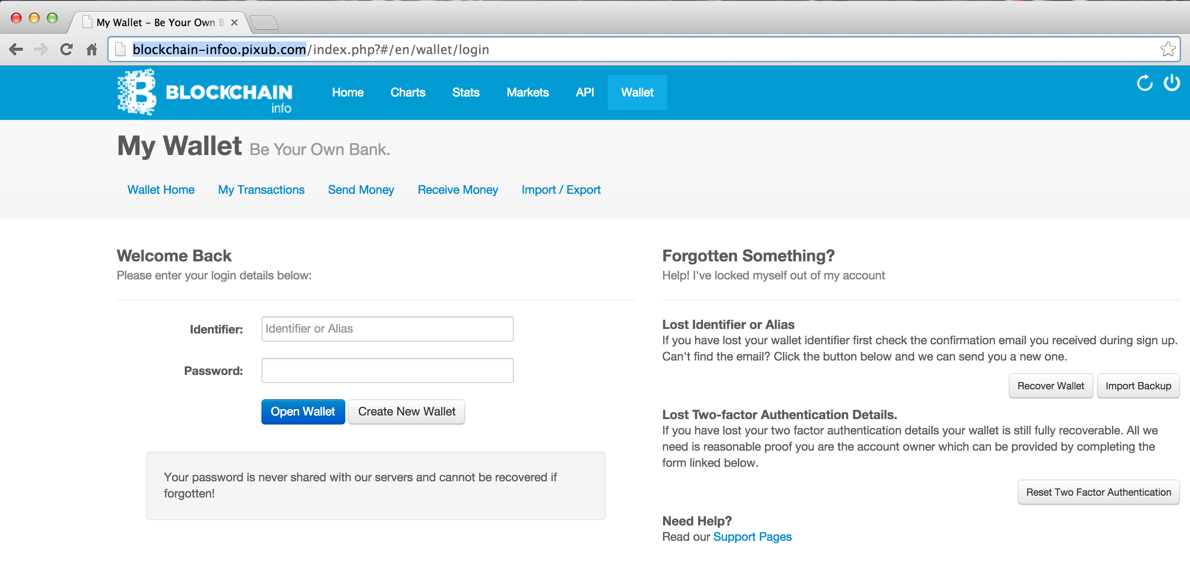The width and height of the screenshot is (1190, 566).
Task: Click the Blockchain info logo
Action: (205, 92)
